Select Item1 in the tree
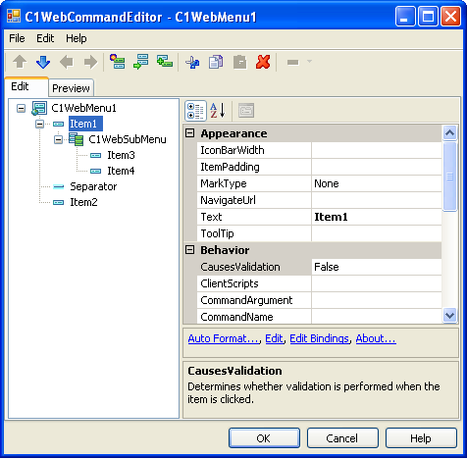The height and width of the screenshot is (459, 467). point(85,124)
